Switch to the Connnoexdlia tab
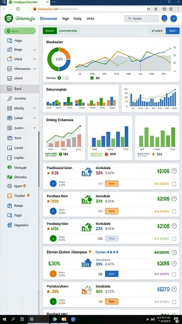Image resolution: width=182 pixels, height=324 pixels. tap(68, 31)
